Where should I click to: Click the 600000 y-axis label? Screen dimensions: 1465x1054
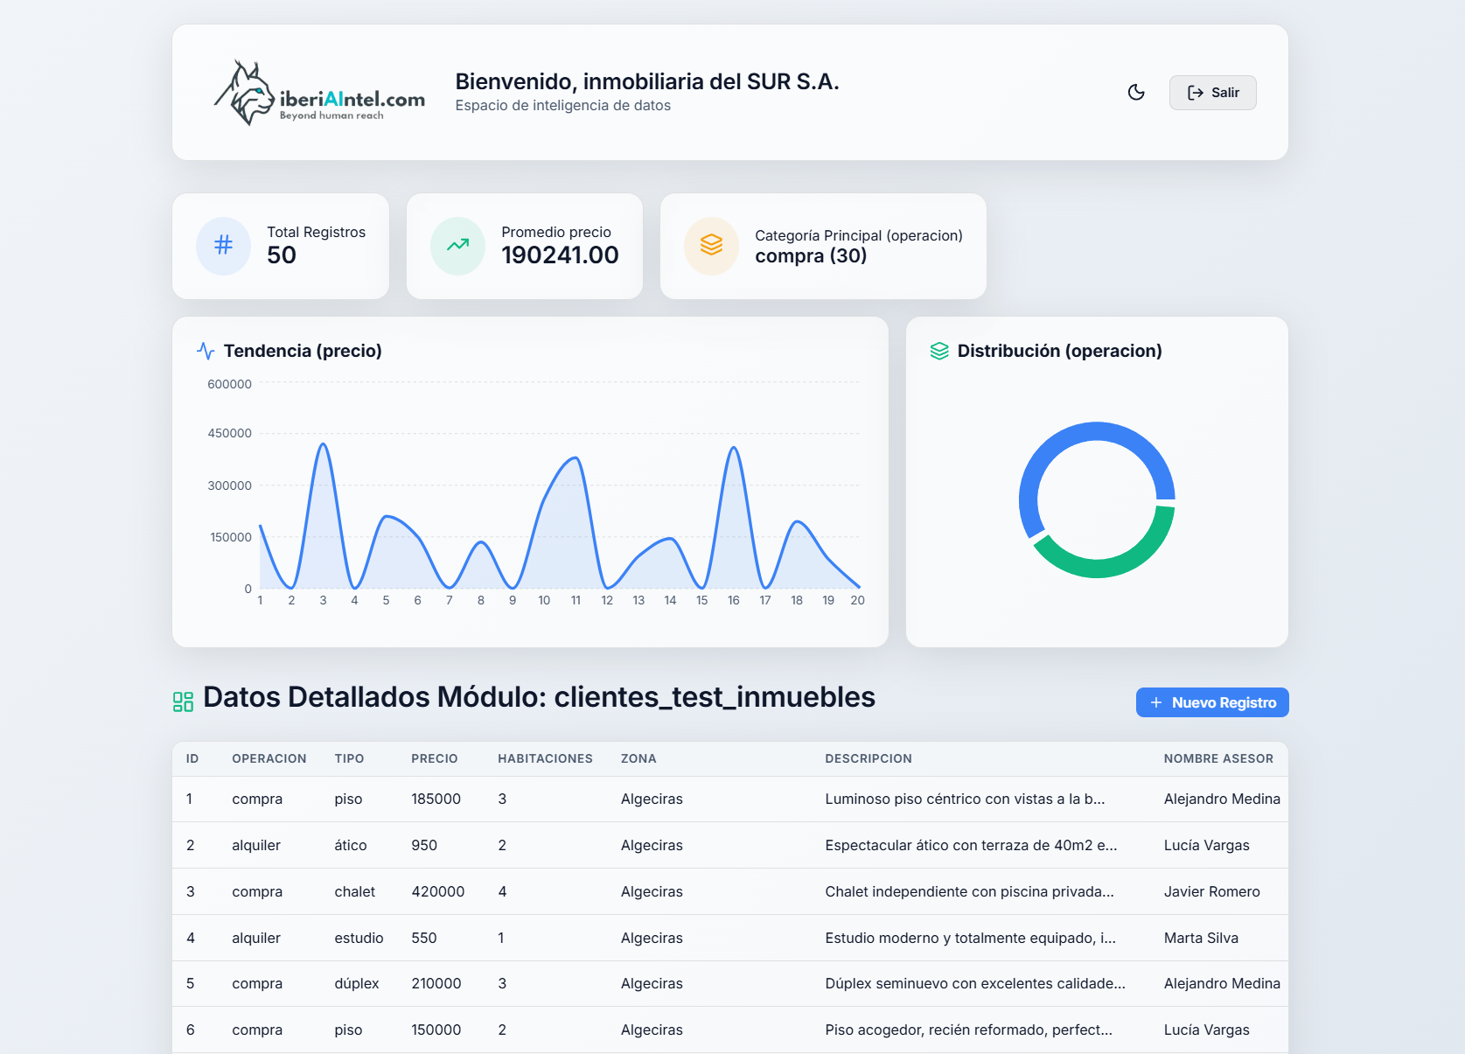[x=229, y=384]
